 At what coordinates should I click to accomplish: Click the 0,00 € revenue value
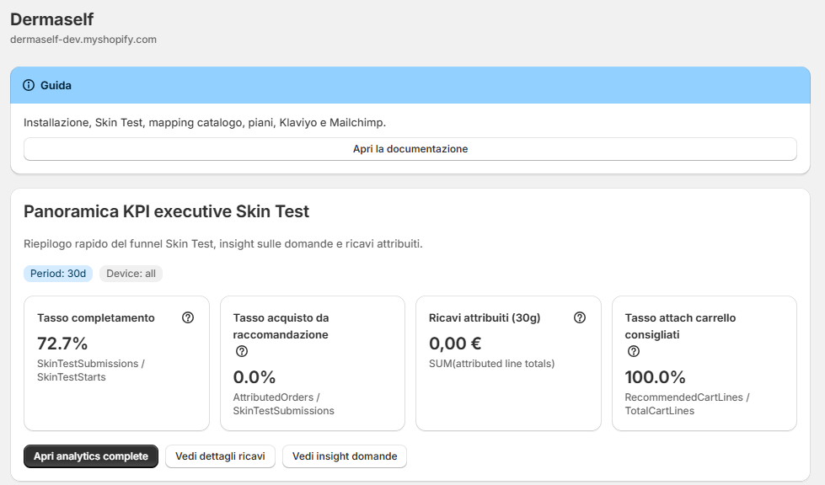pos(455,344)
